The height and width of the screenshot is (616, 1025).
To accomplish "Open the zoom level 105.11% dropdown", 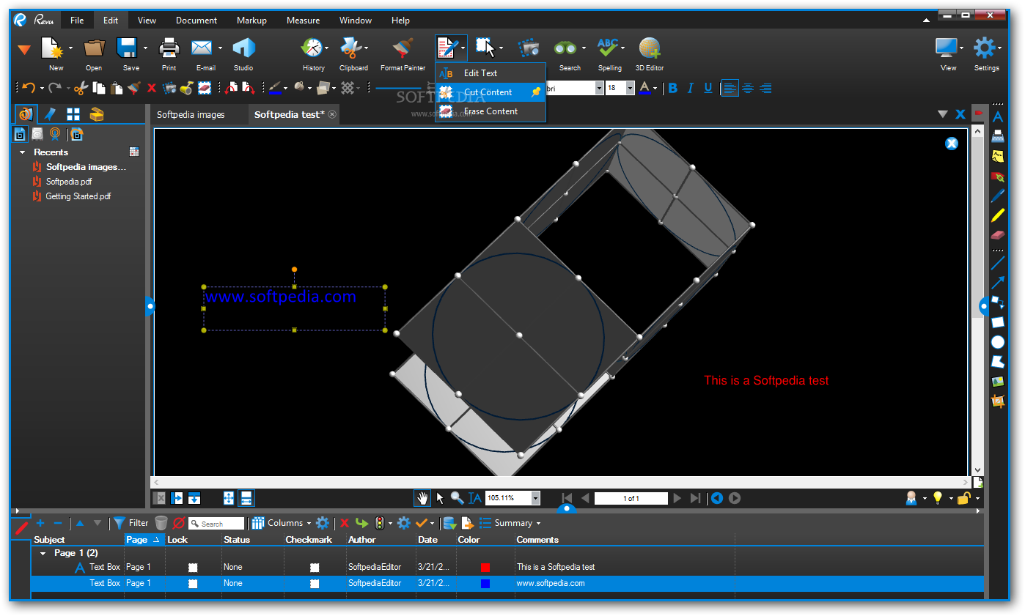I will (x=535, y=498).
